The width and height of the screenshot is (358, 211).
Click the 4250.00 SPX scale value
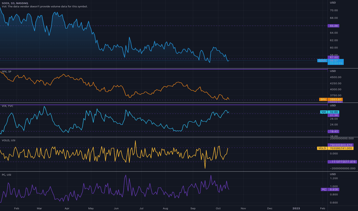click(335, 83)
